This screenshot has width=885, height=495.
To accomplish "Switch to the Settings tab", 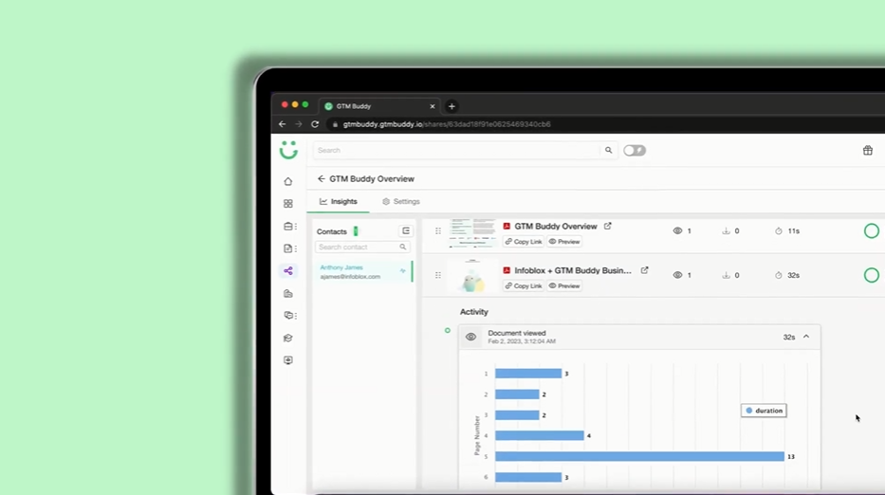I will [x=400, y=201].
